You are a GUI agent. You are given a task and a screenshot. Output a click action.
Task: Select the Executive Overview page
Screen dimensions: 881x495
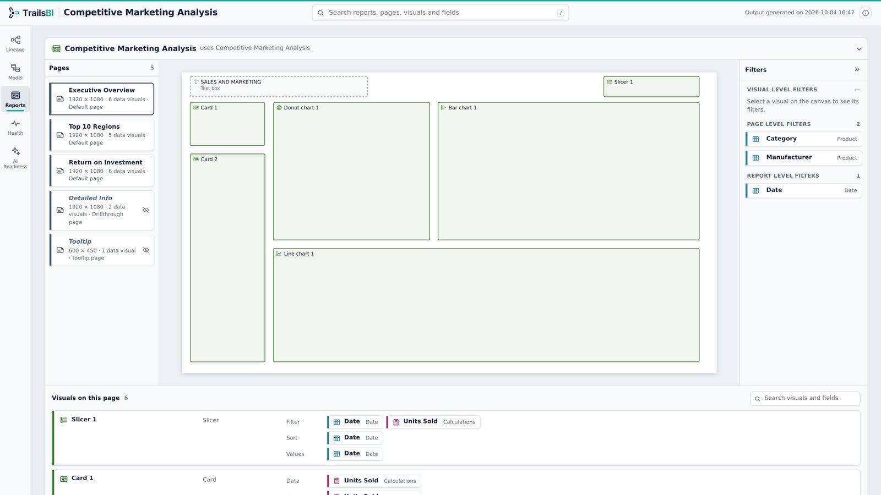point(102,99)
